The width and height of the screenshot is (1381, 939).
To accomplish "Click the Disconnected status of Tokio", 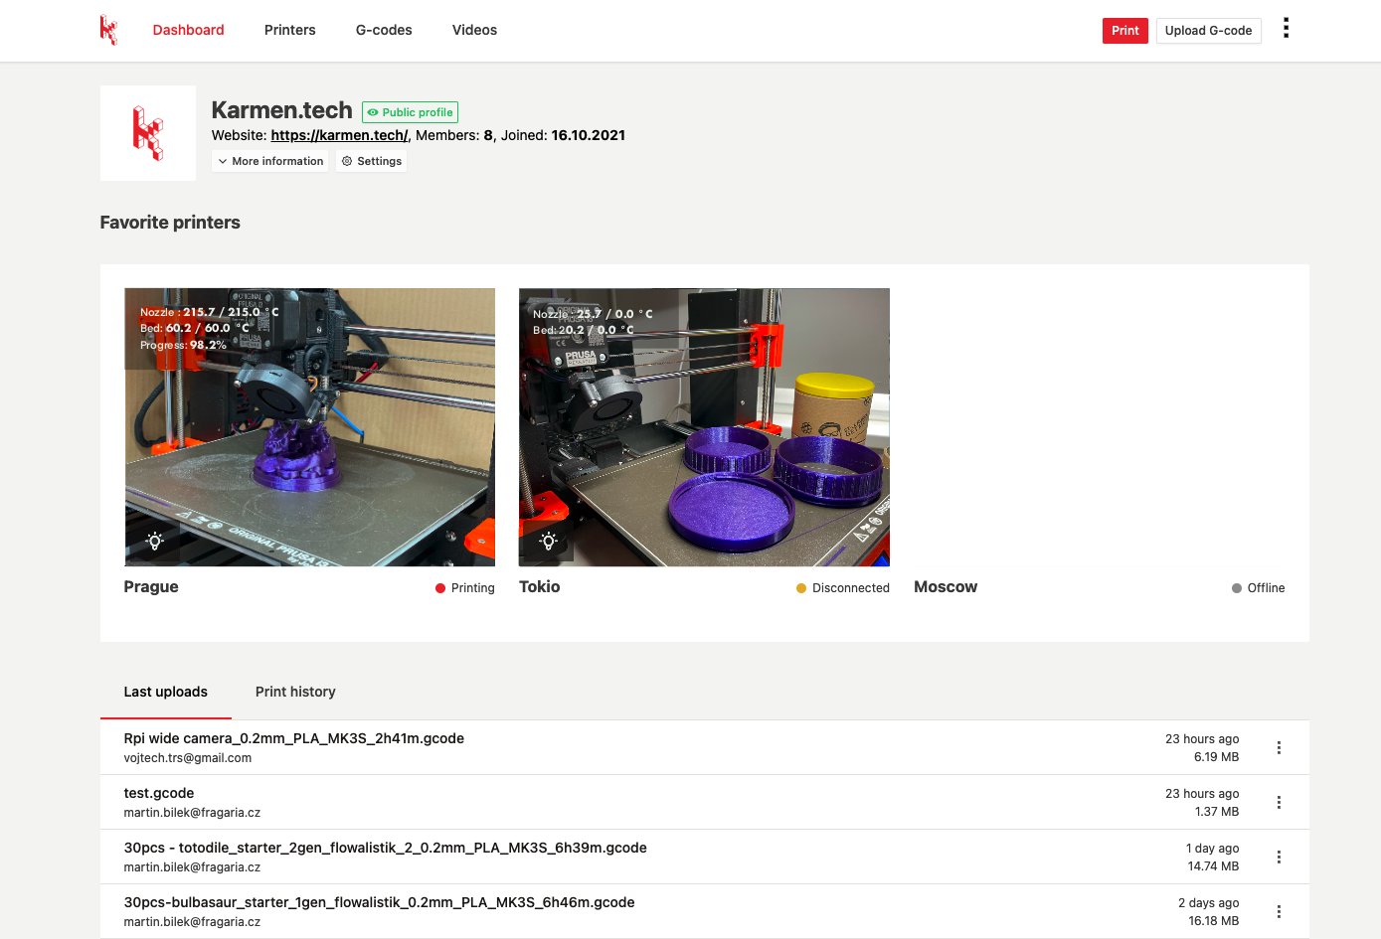I will tap(843, 588).
